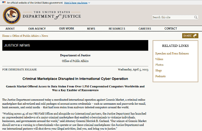Click the RELATED LINKS heading
The width and height of the screenshot is (202, 131).
(x=175, y=46)
